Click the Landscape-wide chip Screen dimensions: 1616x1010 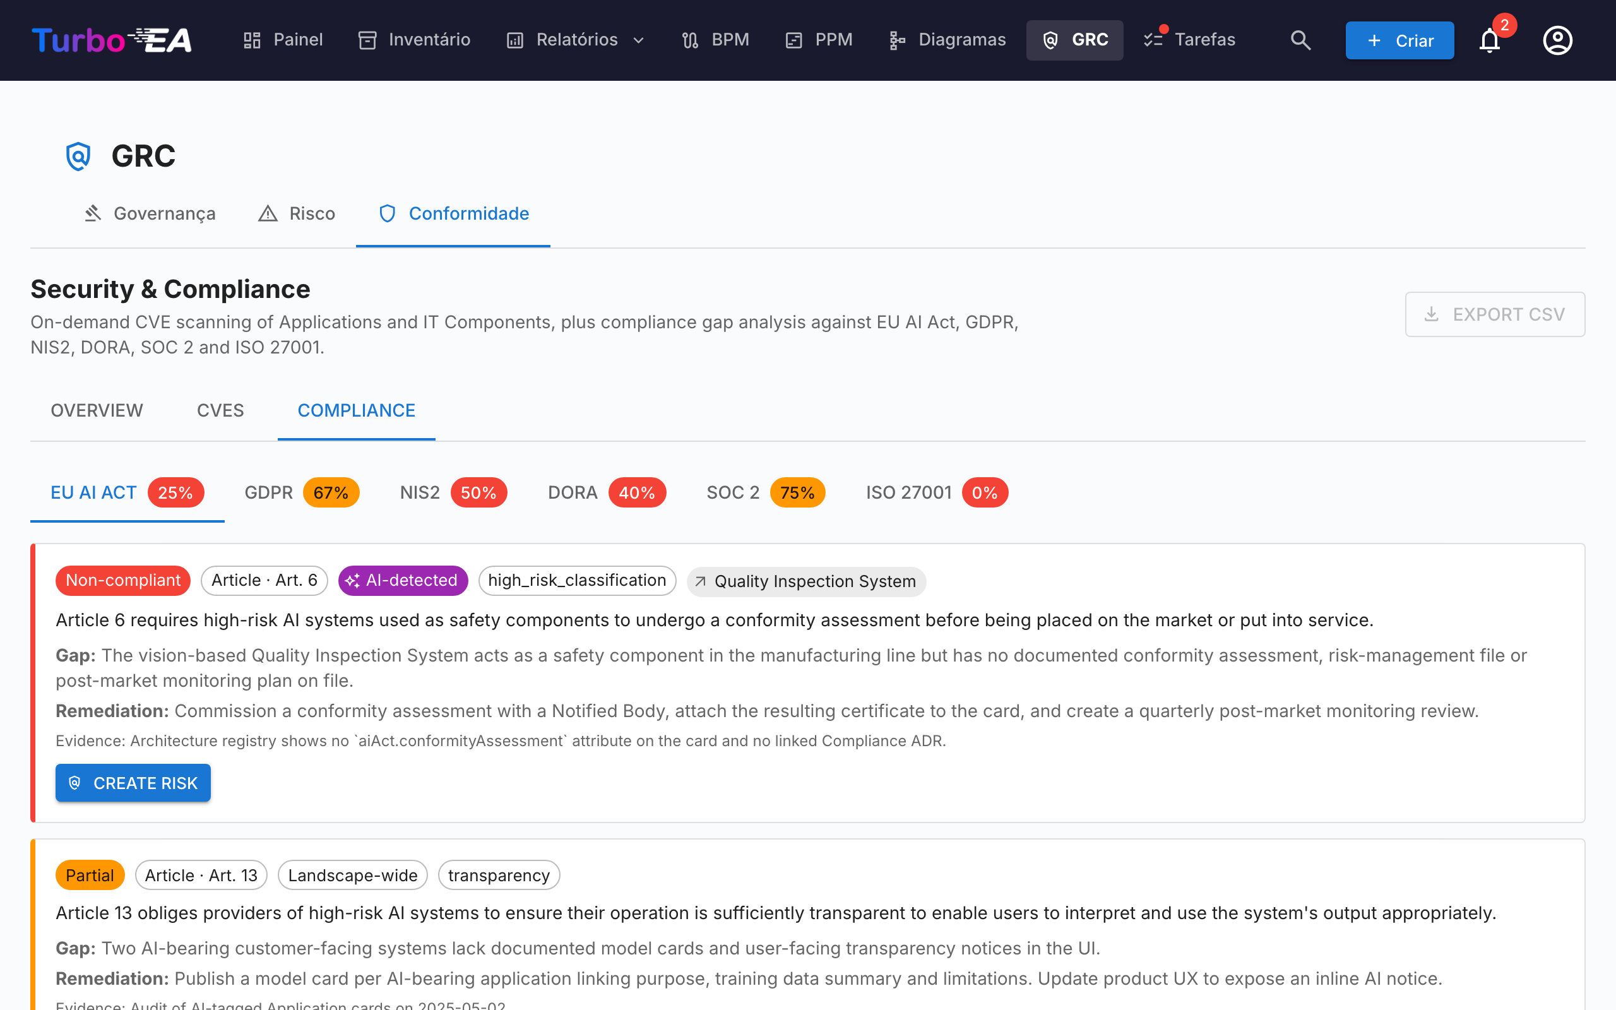pos(353,875)
